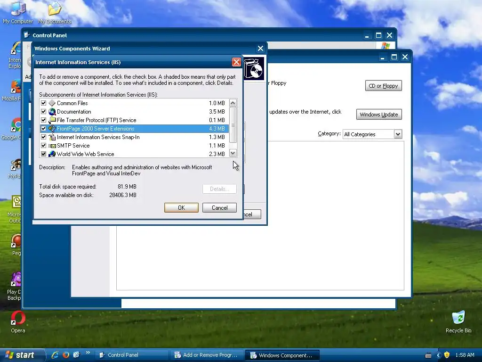Uncheck the SMTP Service checkbox
The image size is (482, 362).
click(43, 146)
